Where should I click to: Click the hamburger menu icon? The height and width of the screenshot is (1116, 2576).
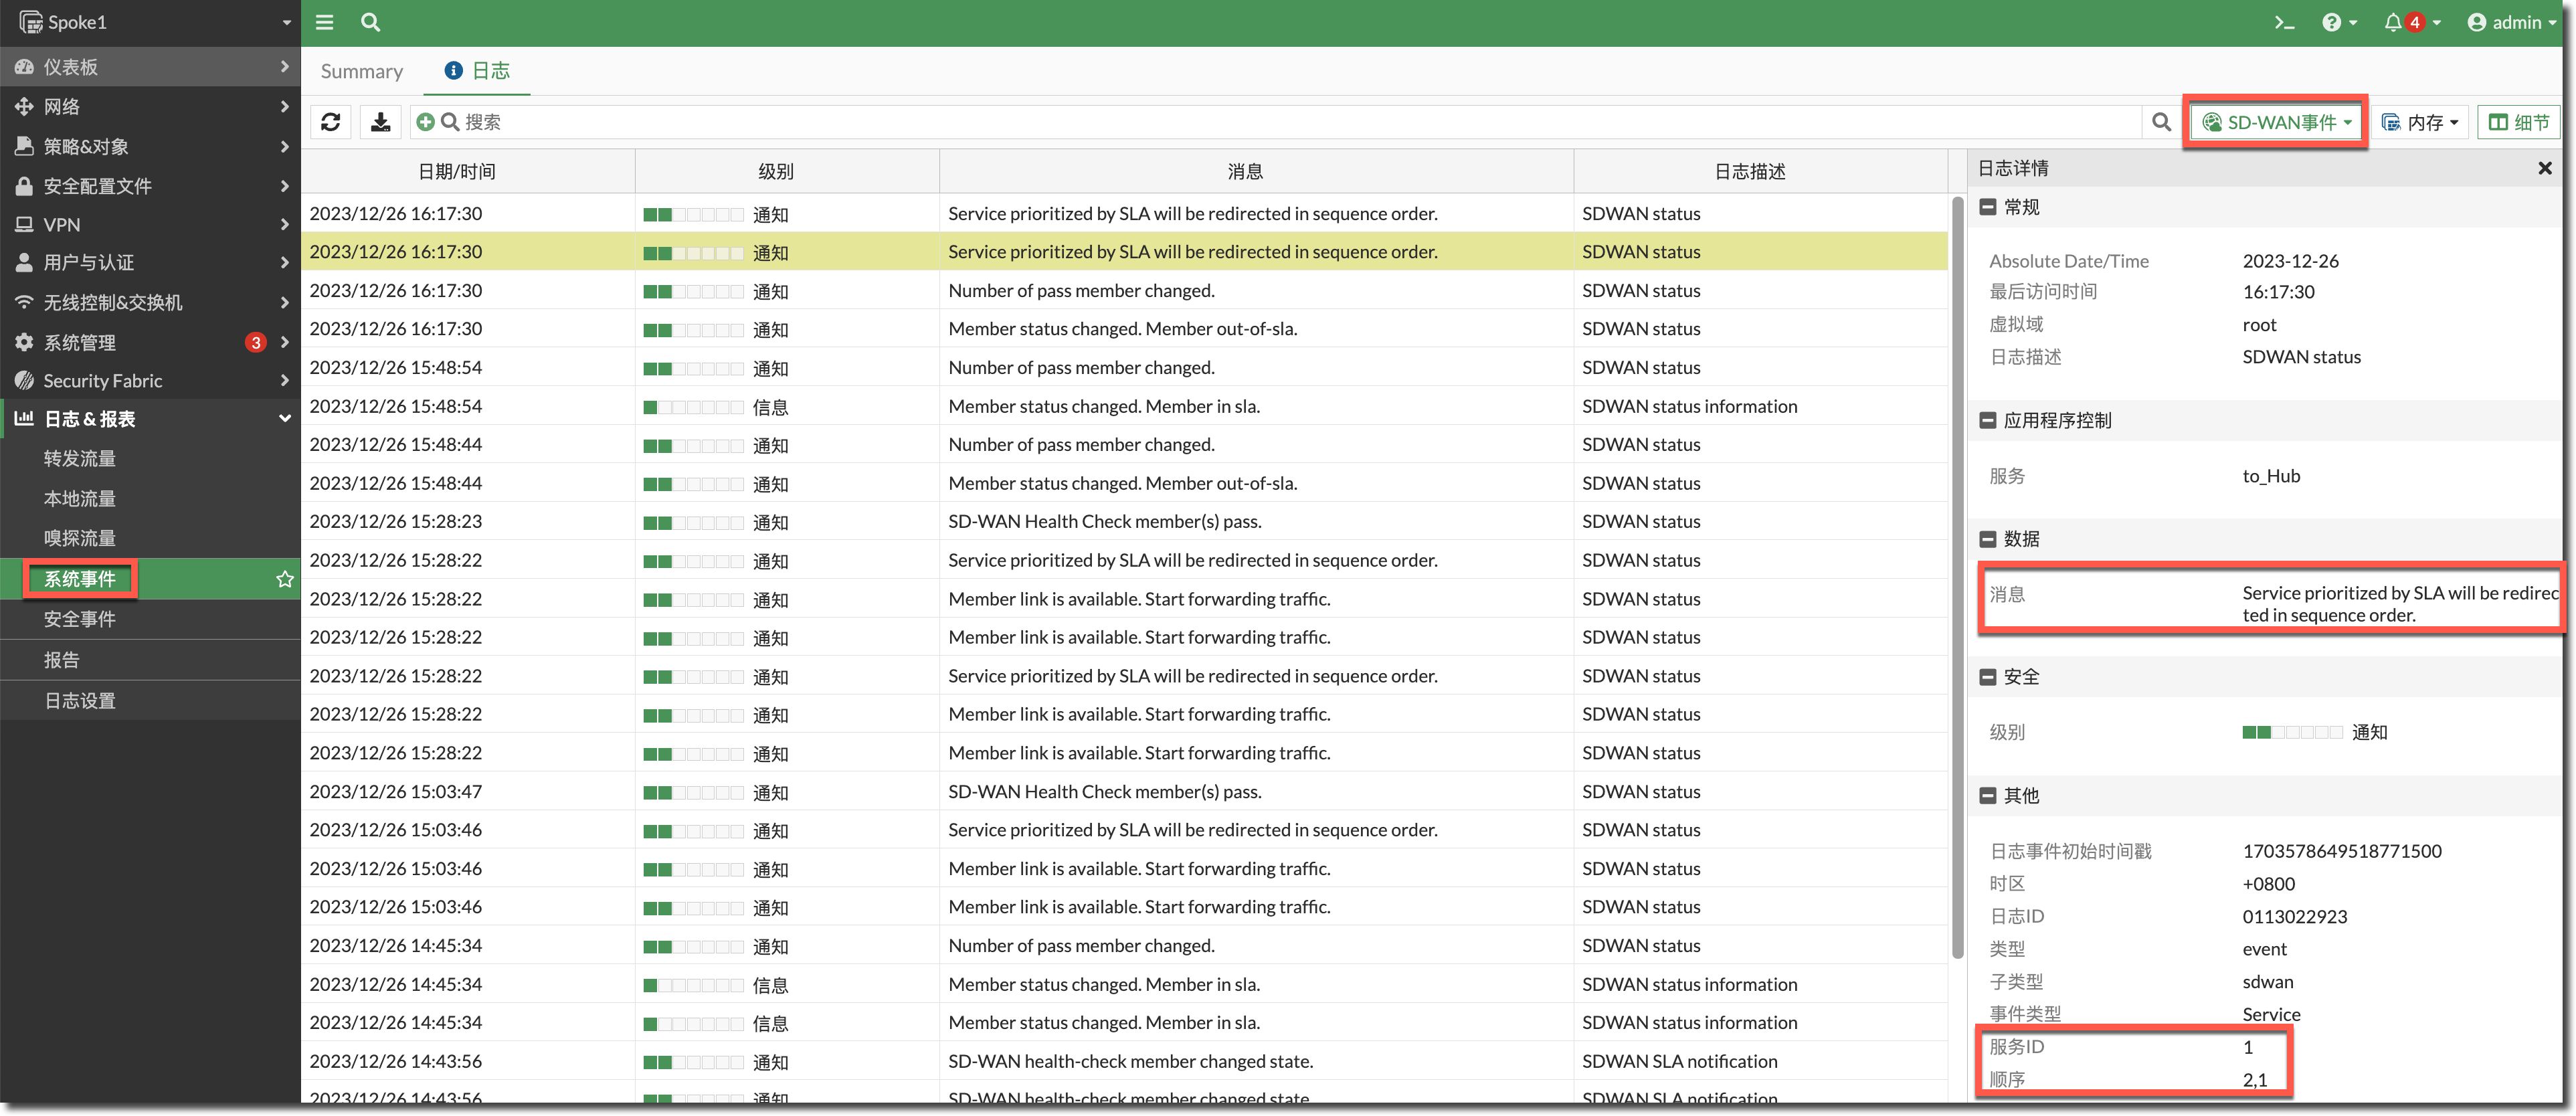(x=324, y=22)
